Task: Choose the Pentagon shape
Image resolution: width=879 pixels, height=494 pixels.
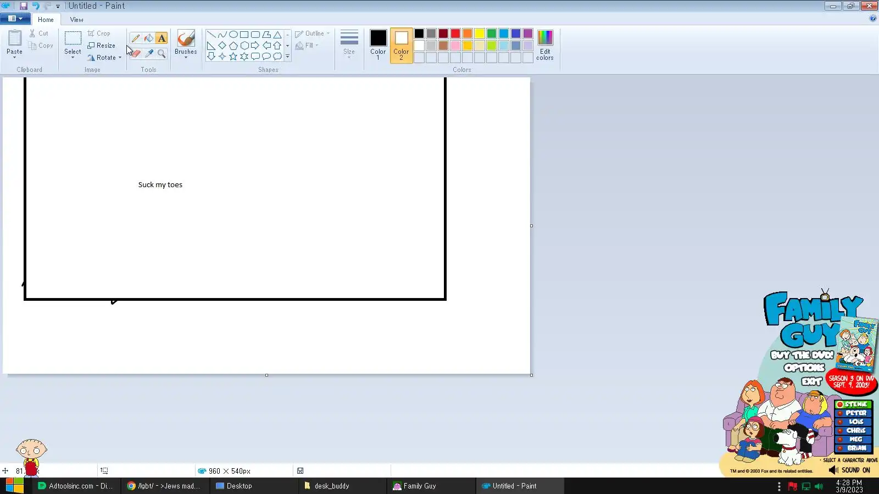Action: pyautogui.click(x=233, y=46)
